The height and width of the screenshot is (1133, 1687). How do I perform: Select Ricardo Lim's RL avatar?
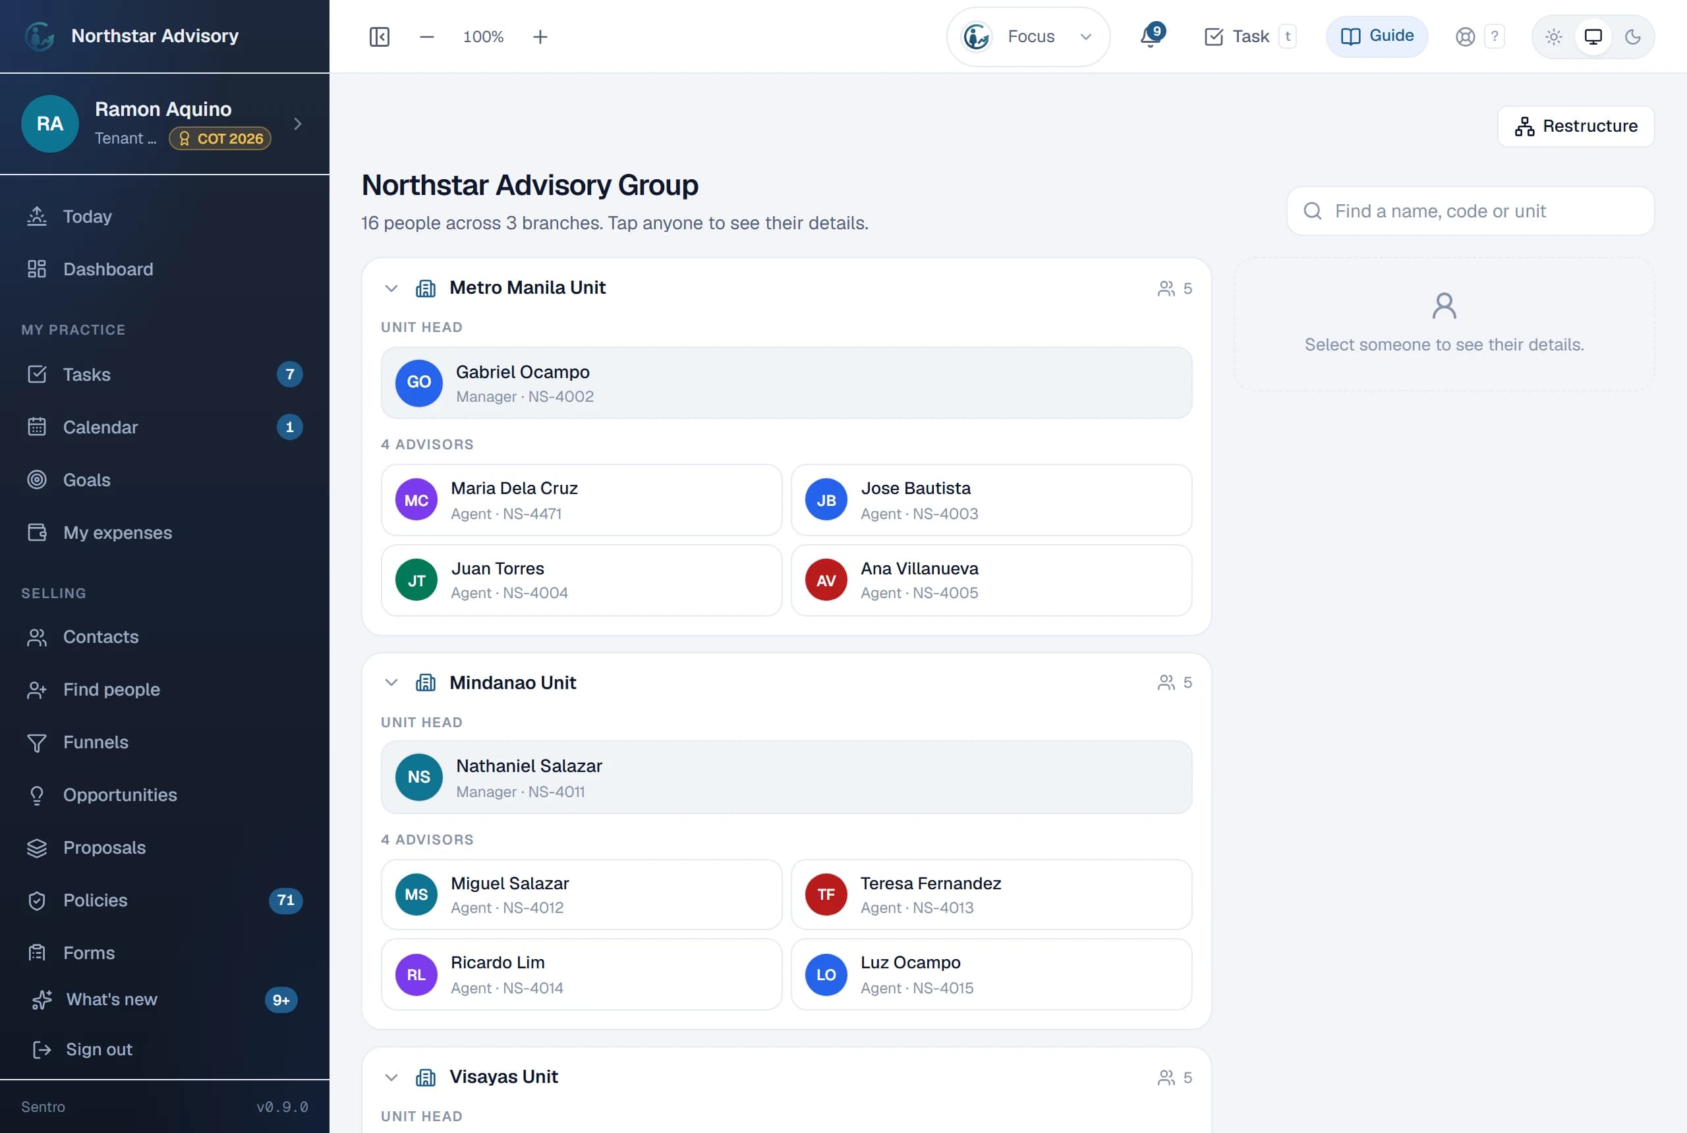pyautogui.click(x=416, y=975)
